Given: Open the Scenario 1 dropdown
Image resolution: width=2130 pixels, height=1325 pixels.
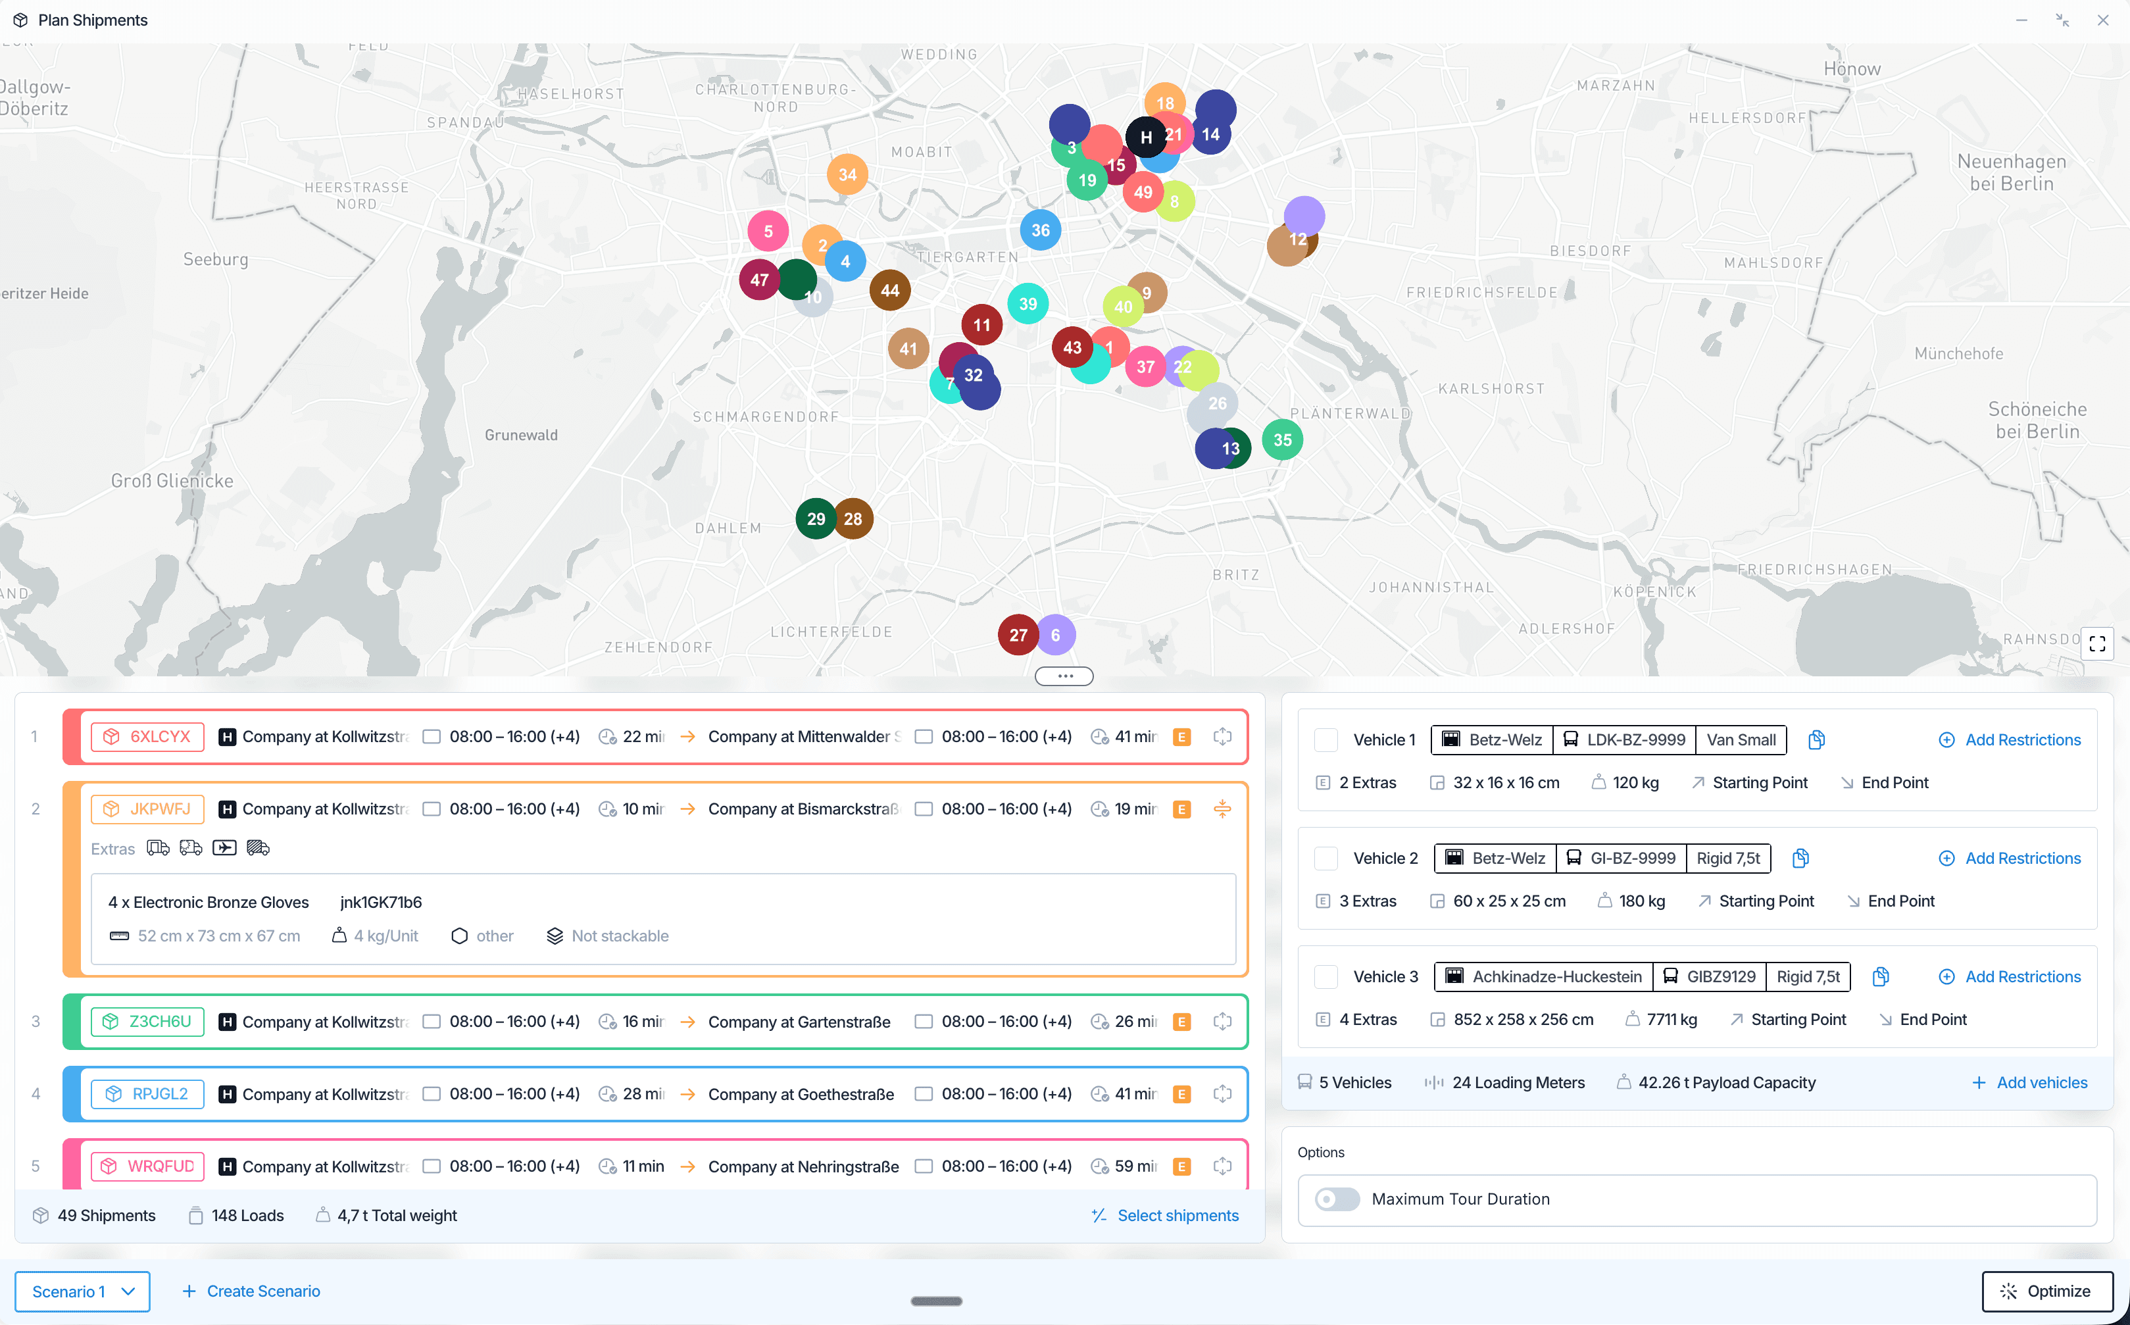Looking at the screenshot, I should [x=82, y=1291].
